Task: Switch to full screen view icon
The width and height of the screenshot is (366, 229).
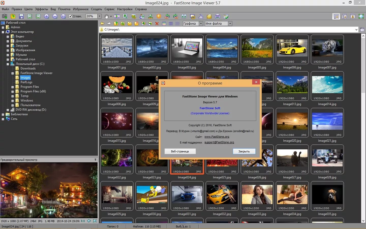Action: coord(361,16)
